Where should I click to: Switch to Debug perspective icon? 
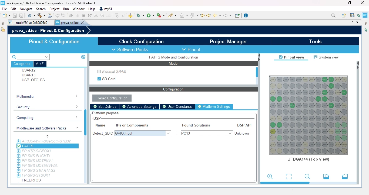pos(358,15)
